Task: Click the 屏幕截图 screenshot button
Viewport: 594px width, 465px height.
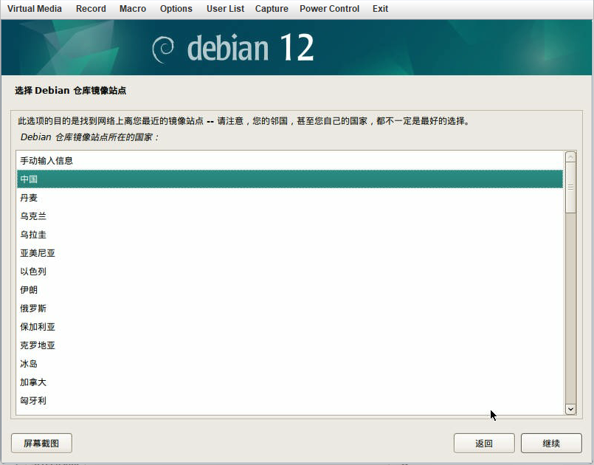Action: pos(41,443)
